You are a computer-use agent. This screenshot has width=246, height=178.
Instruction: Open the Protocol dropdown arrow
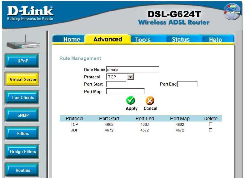tap(131, 77)
